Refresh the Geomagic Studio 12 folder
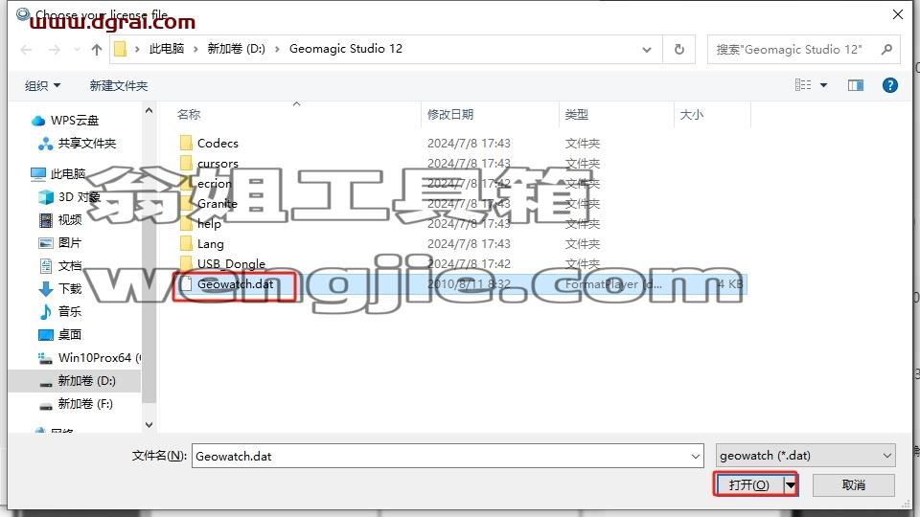This screenshot has width=920, height=517. click(678, 49)
